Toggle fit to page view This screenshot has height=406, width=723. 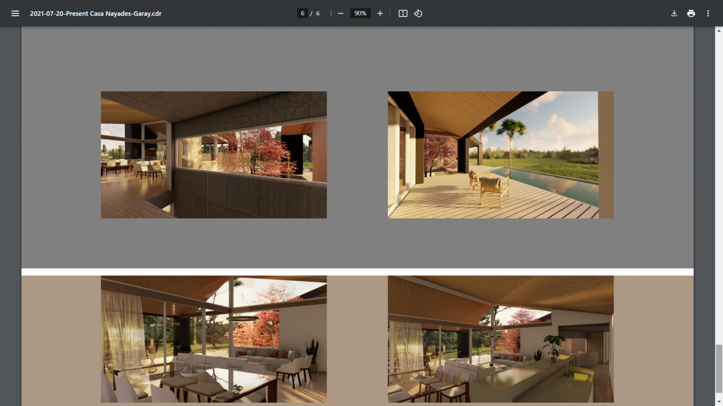403,13
